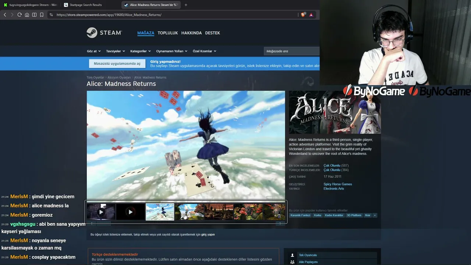The image size is (471, 265).
Task: Open Brave Shields icon
Action: [303, 15]
